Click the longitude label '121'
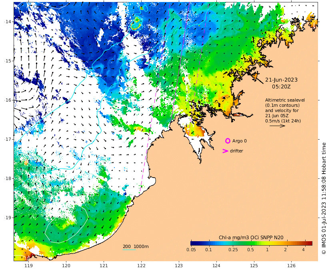 [x=104, y=266]
